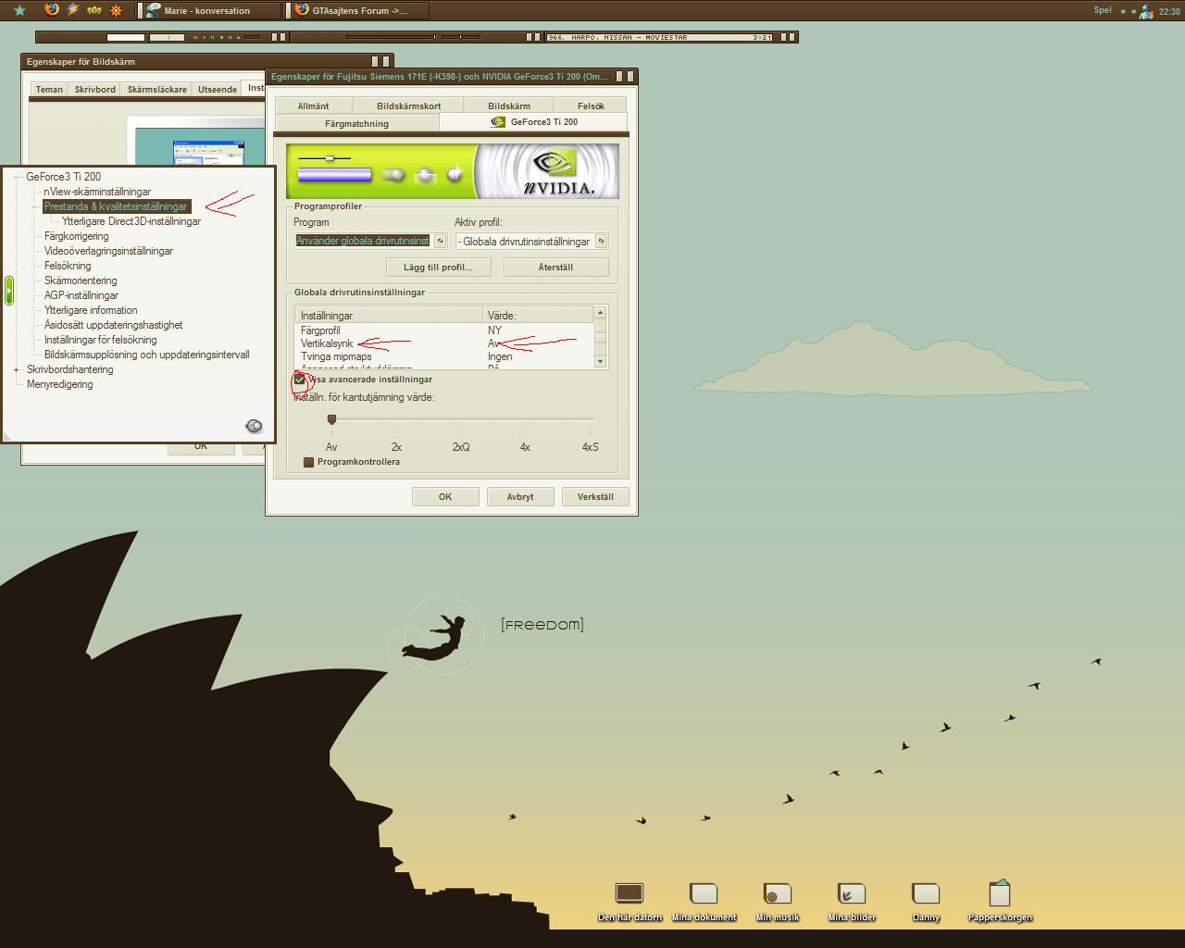
Task: Select Färgkorrigering in the GeForce tree
Action: pos(76,236)
